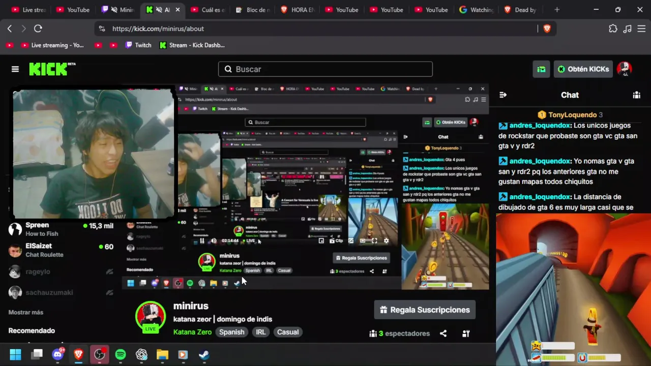Toggle the Kick sidebar hamburger menu
The image size is (651, 366).
15,69
